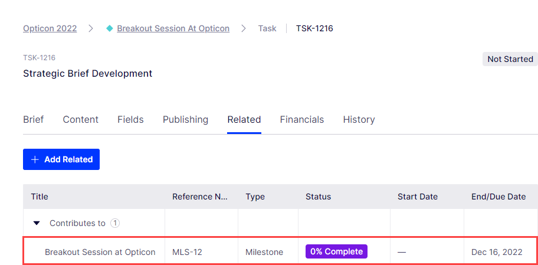Click the plus icon in Add Related
The width and height of the screenshot is (538, 265).
click(x=35, y=159)
